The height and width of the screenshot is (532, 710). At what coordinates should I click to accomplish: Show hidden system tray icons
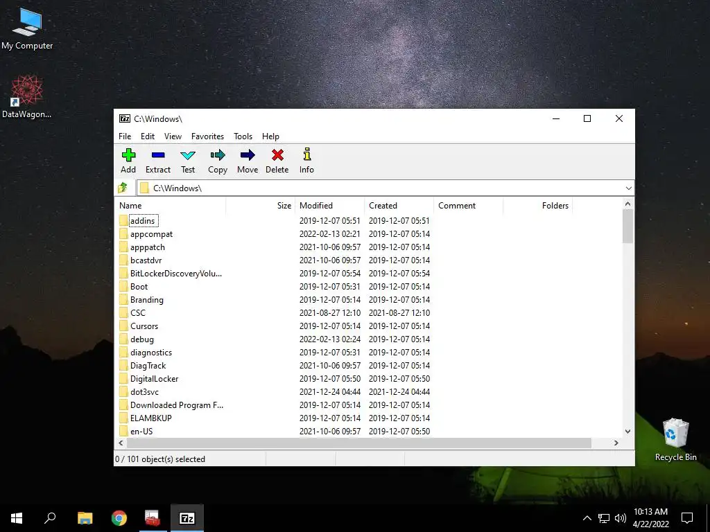(587, 518)
